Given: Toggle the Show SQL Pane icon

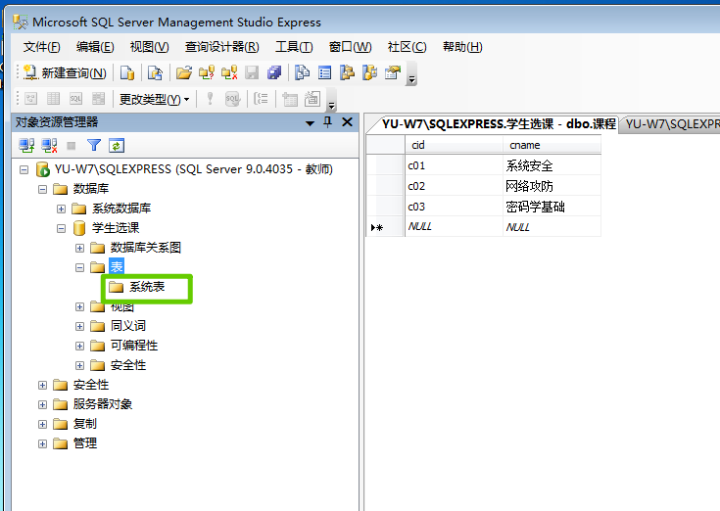Looking at the screenshot, I should click(x=75, y=99).
